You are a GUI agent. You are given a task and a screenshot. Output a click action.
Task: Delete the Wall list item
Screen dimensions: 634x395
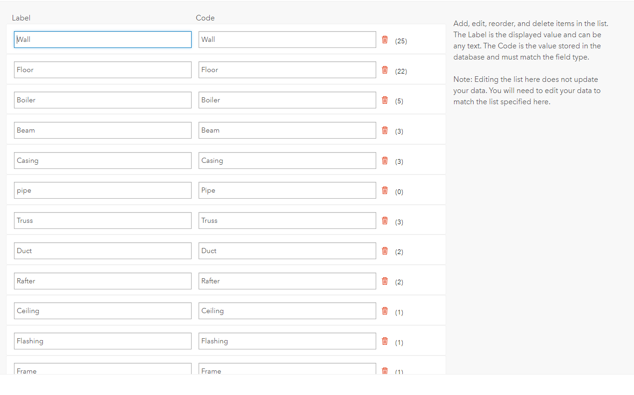point(385,40)
